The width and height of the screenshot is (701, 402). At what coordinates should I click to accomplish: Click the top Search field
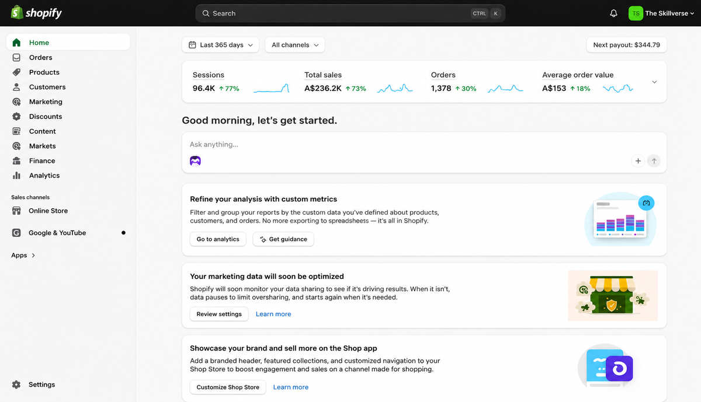point(350,13)
